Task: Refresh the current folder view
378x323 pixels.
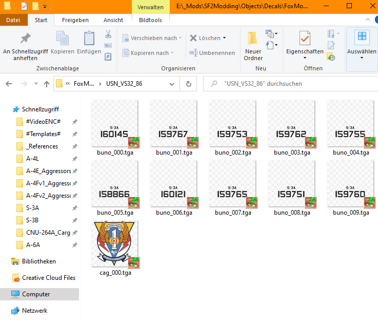Action: pos(189,84)
